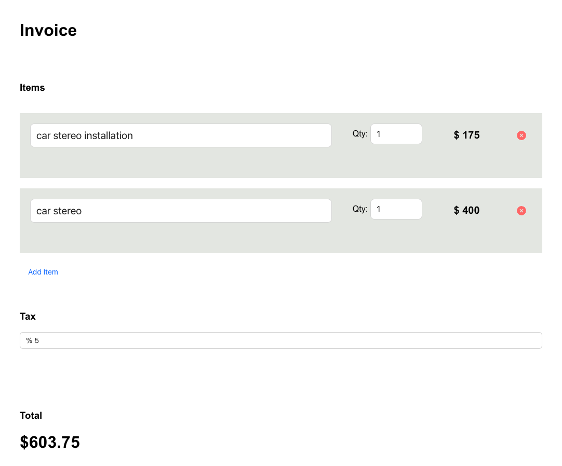Click the Total section label
Viewport: 562px width, 466px height.
click(31, 415)
